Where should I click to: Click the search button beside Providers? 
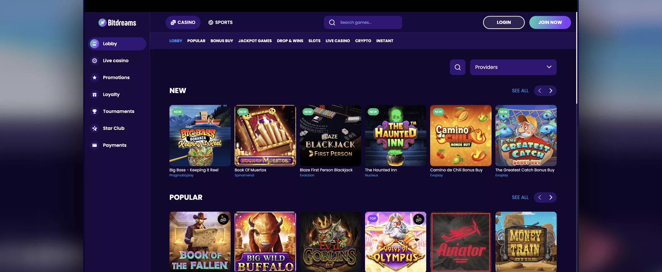tap(458, 67)
